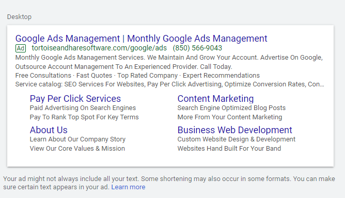This screenshot has height=198, width=345.
Task: Open the Content Marketing sitelink
Action: point(216,99)
